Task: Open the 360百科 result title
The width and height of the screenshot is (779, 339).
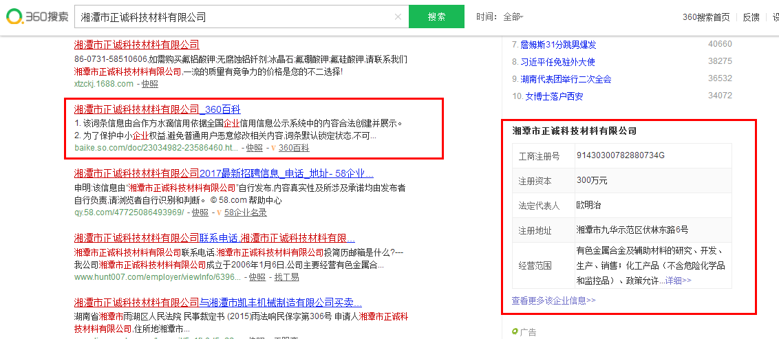Action: [x=158, y=109]
